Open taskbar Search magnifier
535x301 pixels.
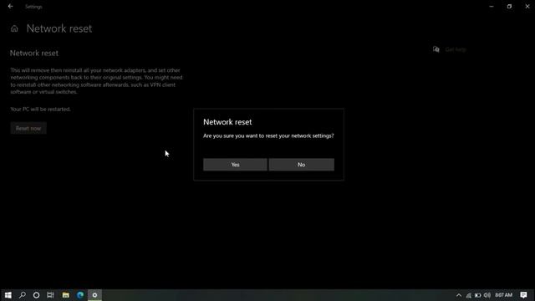pos(23,295)
